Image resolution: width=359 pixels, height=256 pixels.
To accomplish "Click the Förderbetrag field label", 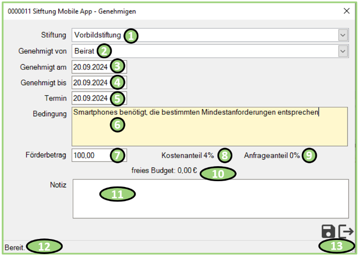I will pos(46,155).
